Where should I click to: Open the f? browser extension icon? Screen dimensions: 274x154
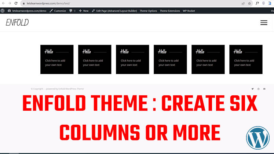tap(257, 3)
